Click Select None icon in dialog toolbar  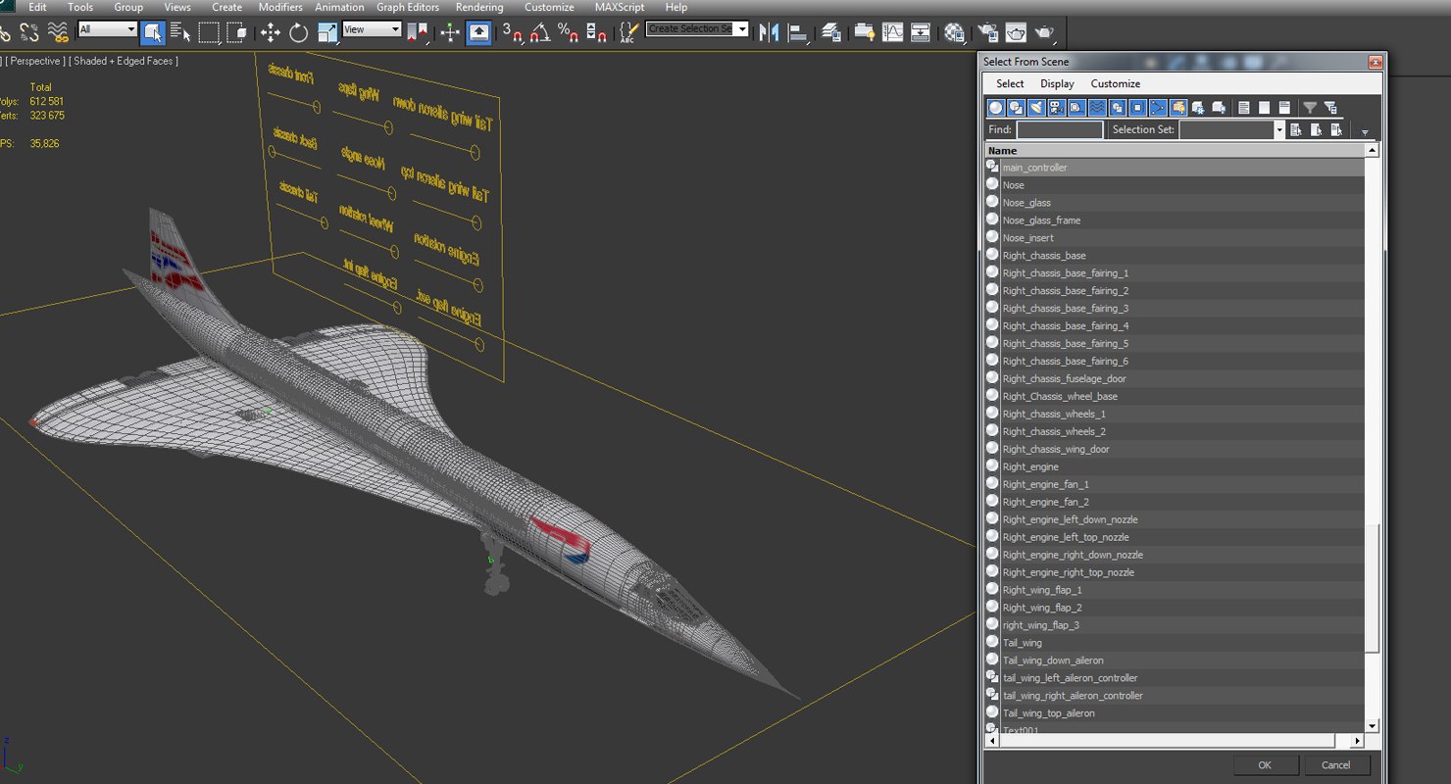(x=1264, y=108)
